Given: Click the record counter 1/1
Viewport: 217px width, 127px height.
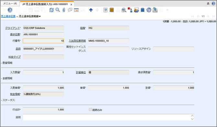Looking at the screenshot, I should (203, 16).
